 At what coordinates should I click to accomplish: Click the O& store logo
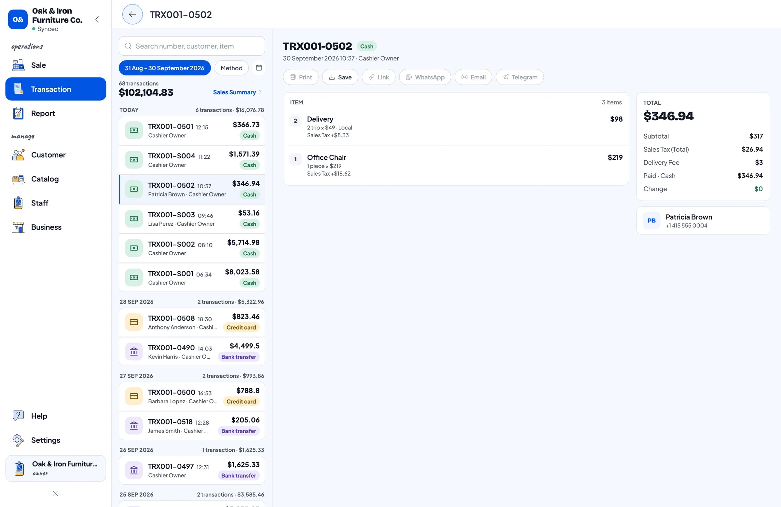pyautogui.click(x=18, y=19)
